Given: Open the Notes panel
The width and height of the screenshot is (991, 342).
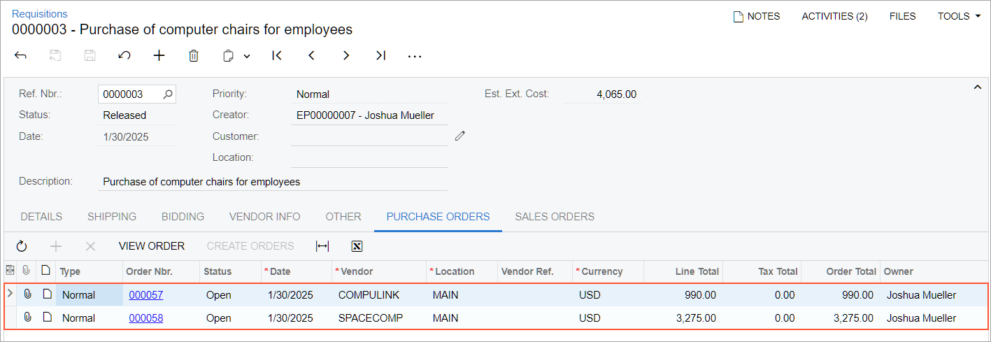Looking at the screenshot, I should tap(757, 16).
